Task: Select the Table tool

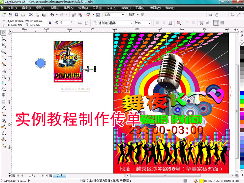Action: click(x=3, y=102)
